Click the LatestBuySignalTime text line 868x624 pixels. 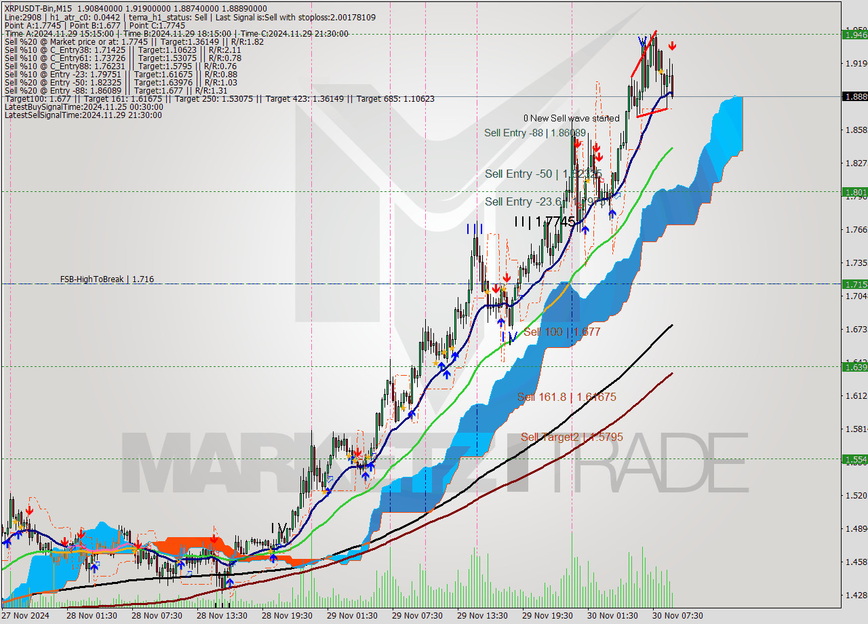point(83,106)
